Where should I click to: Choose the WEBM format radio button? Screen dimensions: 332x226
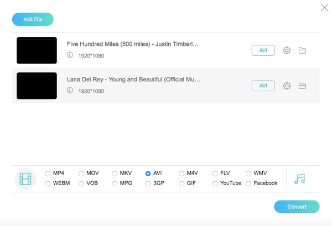[48, 183]
